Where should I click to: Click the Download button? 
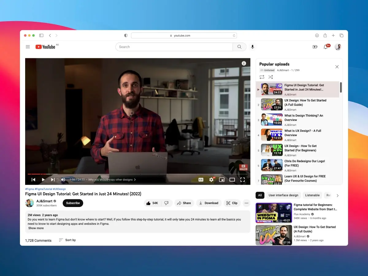[209, 203]
